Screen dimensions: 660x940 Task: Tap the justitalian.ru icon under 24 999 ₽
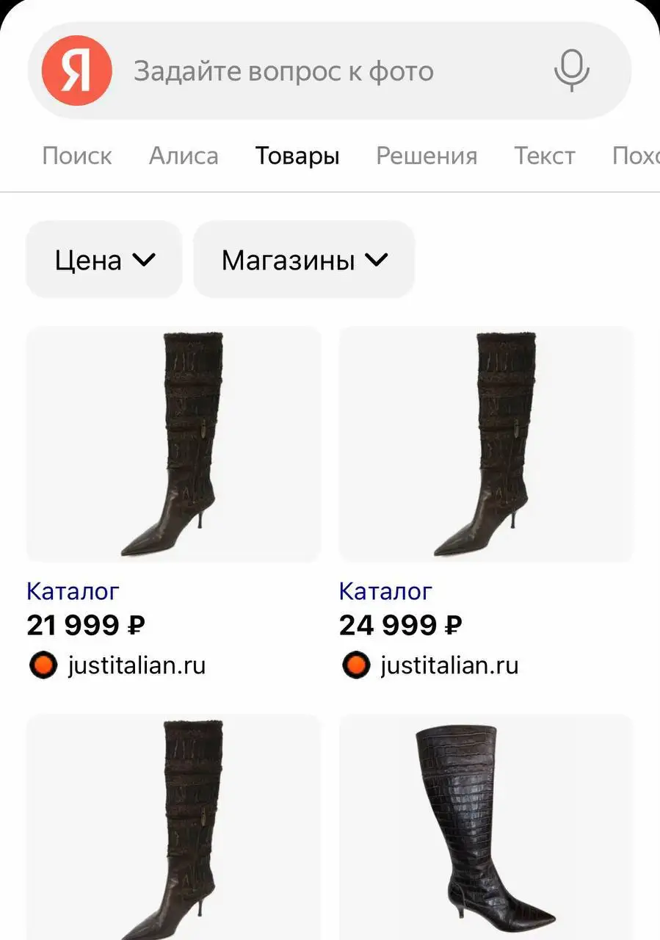355,665
